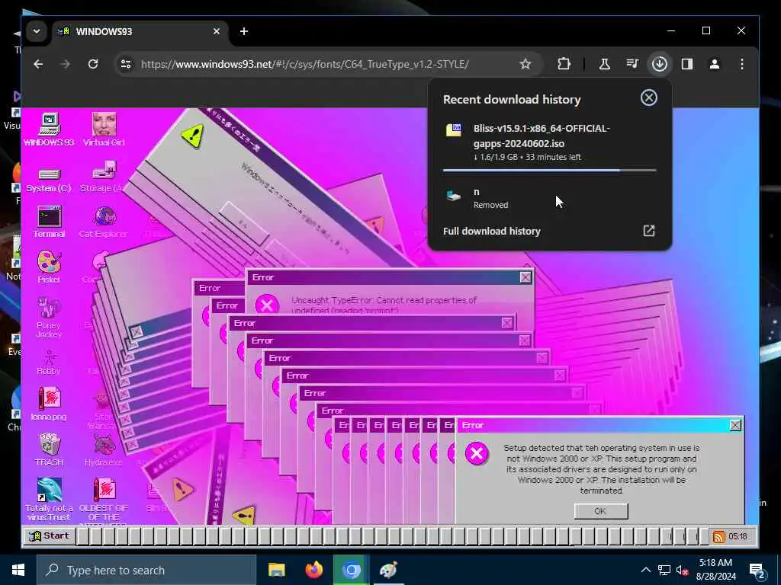
Task: Click the muted volume tray icon
Action: pos(683,570)
